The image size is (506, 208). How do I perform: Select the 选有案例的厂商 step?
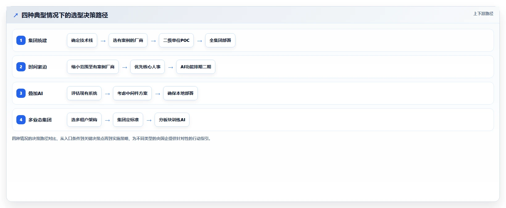click(128, 40)
